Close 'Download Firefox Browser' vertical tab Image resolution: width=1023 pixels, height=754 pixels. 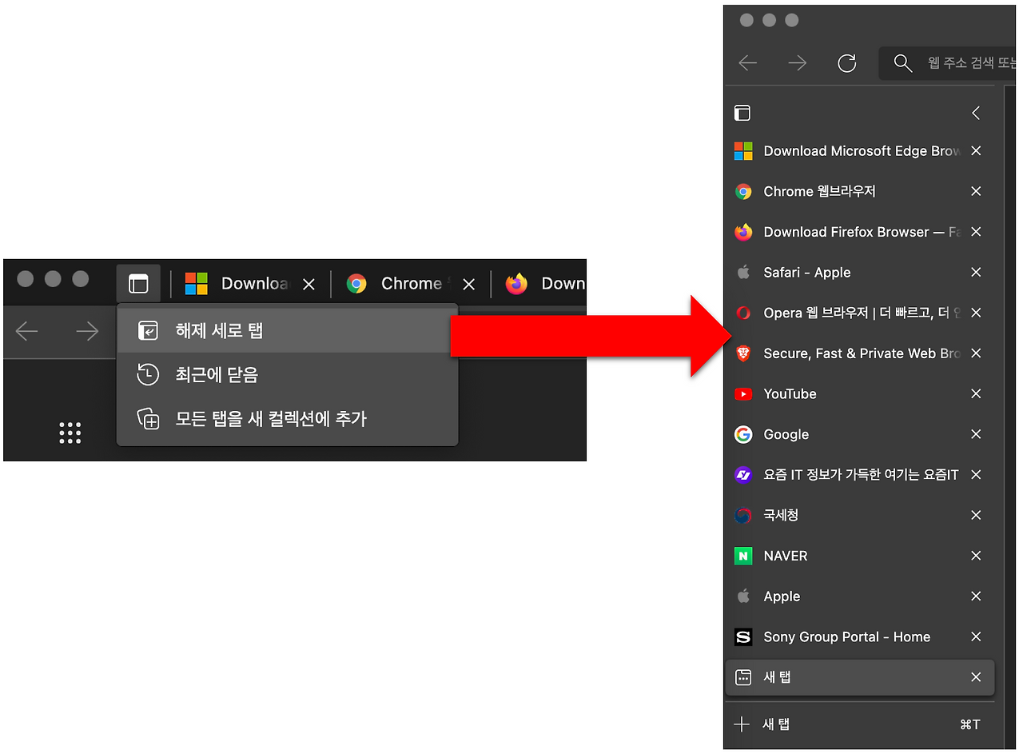(x=976, y=232)
